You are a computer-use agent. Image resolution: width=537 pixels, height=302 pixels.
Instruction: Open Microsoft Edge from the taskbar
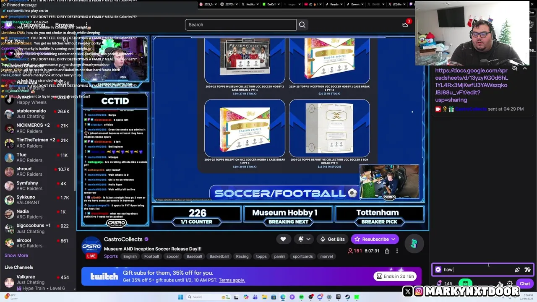click(x=283, y=297)
